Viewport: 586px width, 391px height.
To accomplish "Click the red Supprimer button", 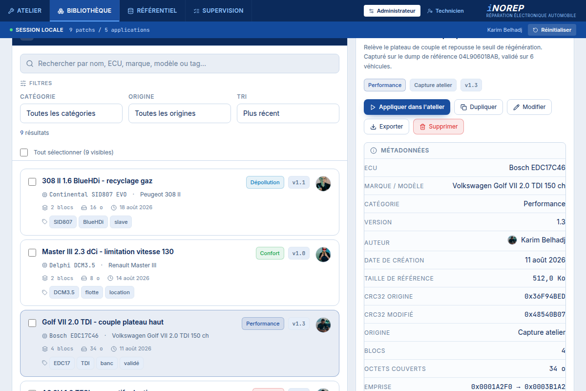I will (x=438, y=127).
